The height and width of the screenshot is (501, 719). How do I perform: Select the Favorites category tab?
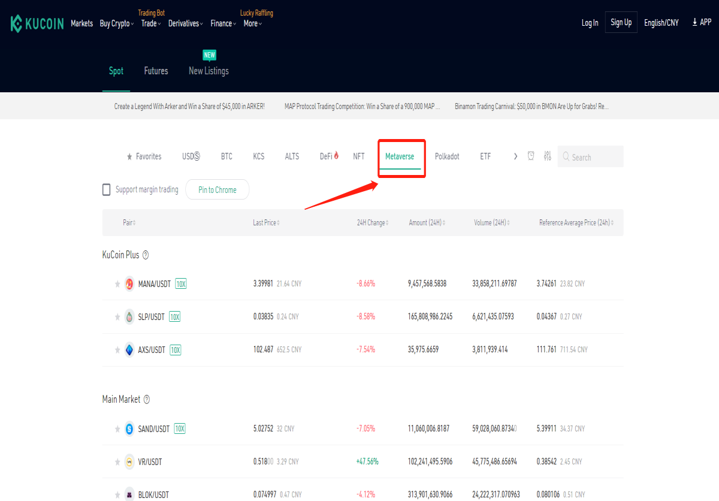tap(144, 156)
